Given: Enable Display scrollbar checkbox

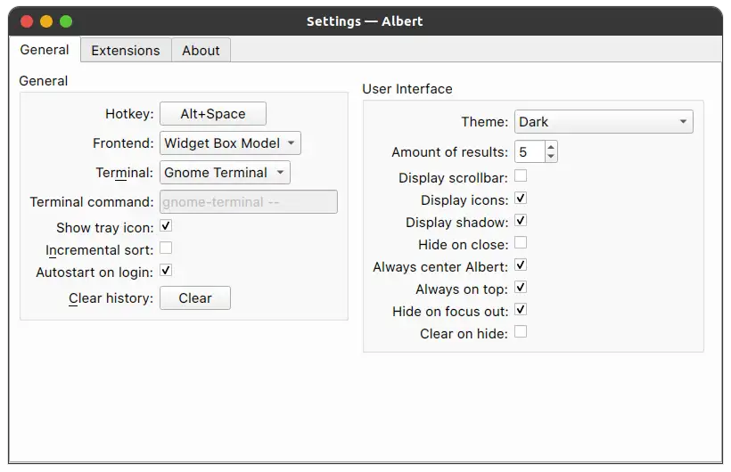Looking at the screenshot, I should point(521,176).
